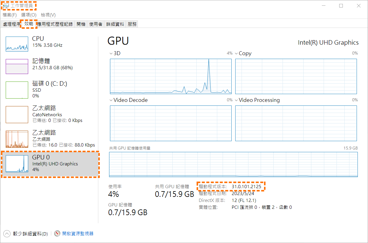The height and width of the screenshot is (243, 368).
Task: Click the Resource Monitor icon
Action: pyautogui.click(x=57, y=234)
